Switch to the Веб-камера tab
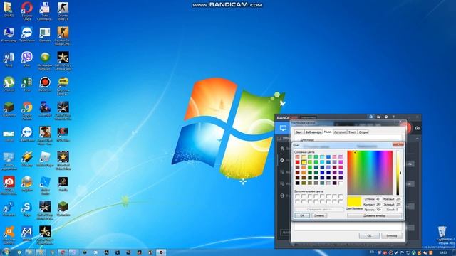 (313, 132)
